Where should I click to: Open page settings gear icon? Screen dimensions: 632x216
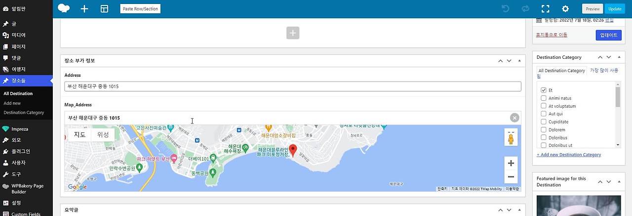[x=565, y=8]
